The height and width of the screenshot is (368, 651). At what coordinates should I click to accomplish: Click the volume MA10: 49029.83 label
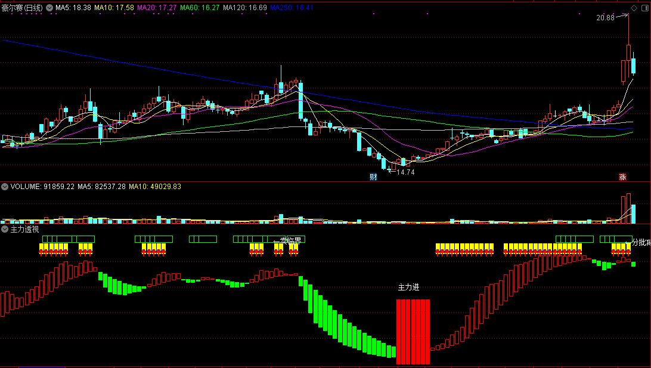pos(155,187)
